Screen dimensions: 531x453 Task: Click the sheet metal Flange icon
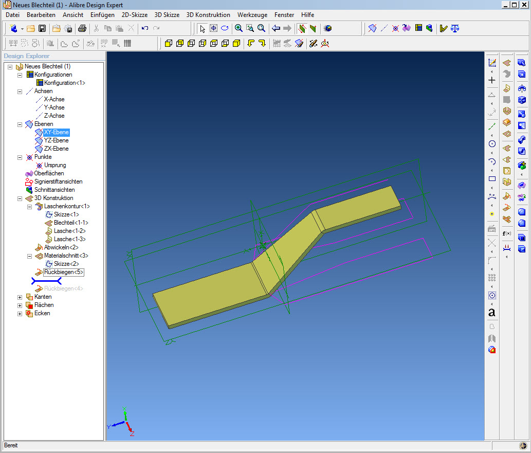507,88
